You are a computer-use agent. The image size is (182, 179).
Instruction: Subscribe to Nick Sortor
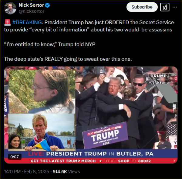(x=142, y=7)
